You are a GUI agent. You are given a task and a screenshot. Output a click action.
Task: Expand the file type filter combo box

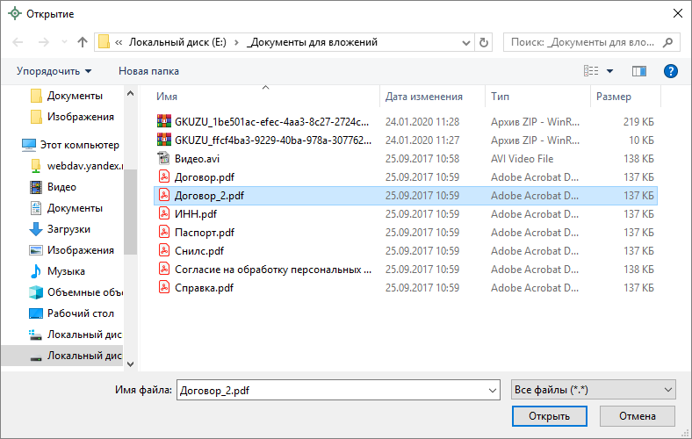coord(593,389)
